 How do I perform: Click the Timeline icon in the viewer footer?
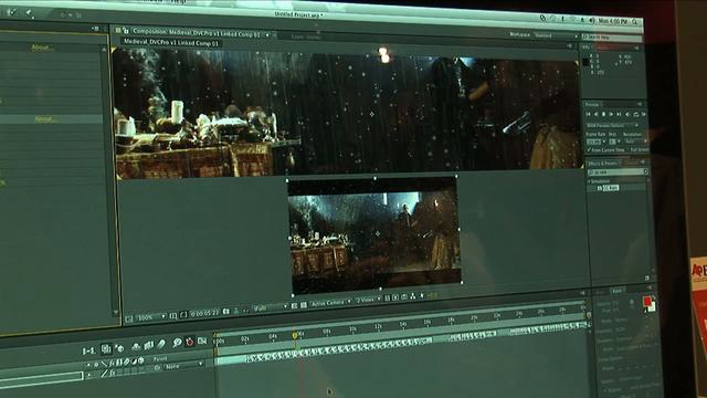tap(404, 297)
